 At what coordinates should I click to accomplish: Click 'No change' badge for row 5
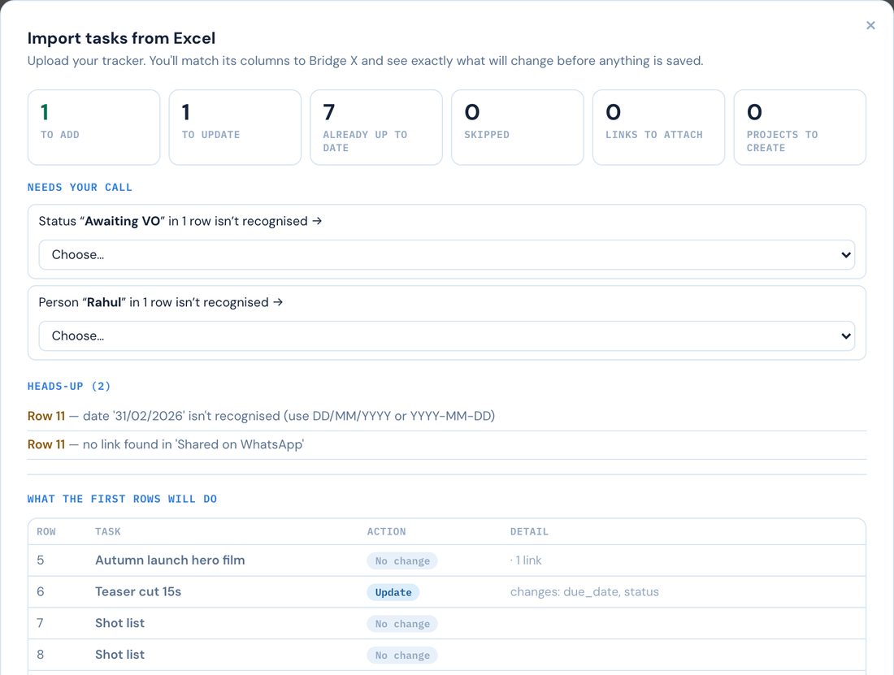(x=402, y=561)
